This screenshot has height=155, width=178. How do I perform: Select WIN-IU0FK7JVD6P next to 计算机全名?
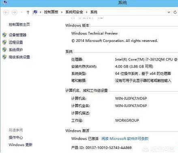pos(131,106)
